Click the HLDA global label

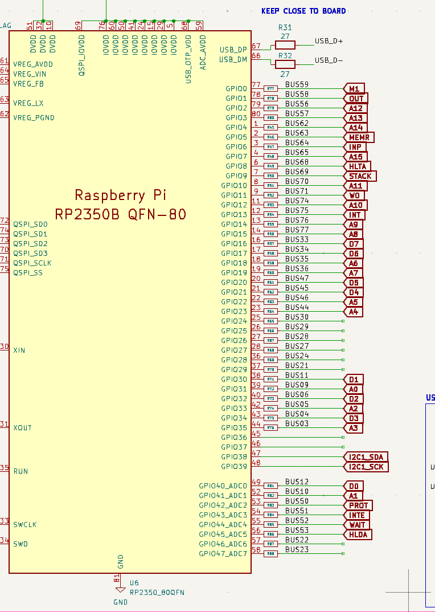click(358, 535)
